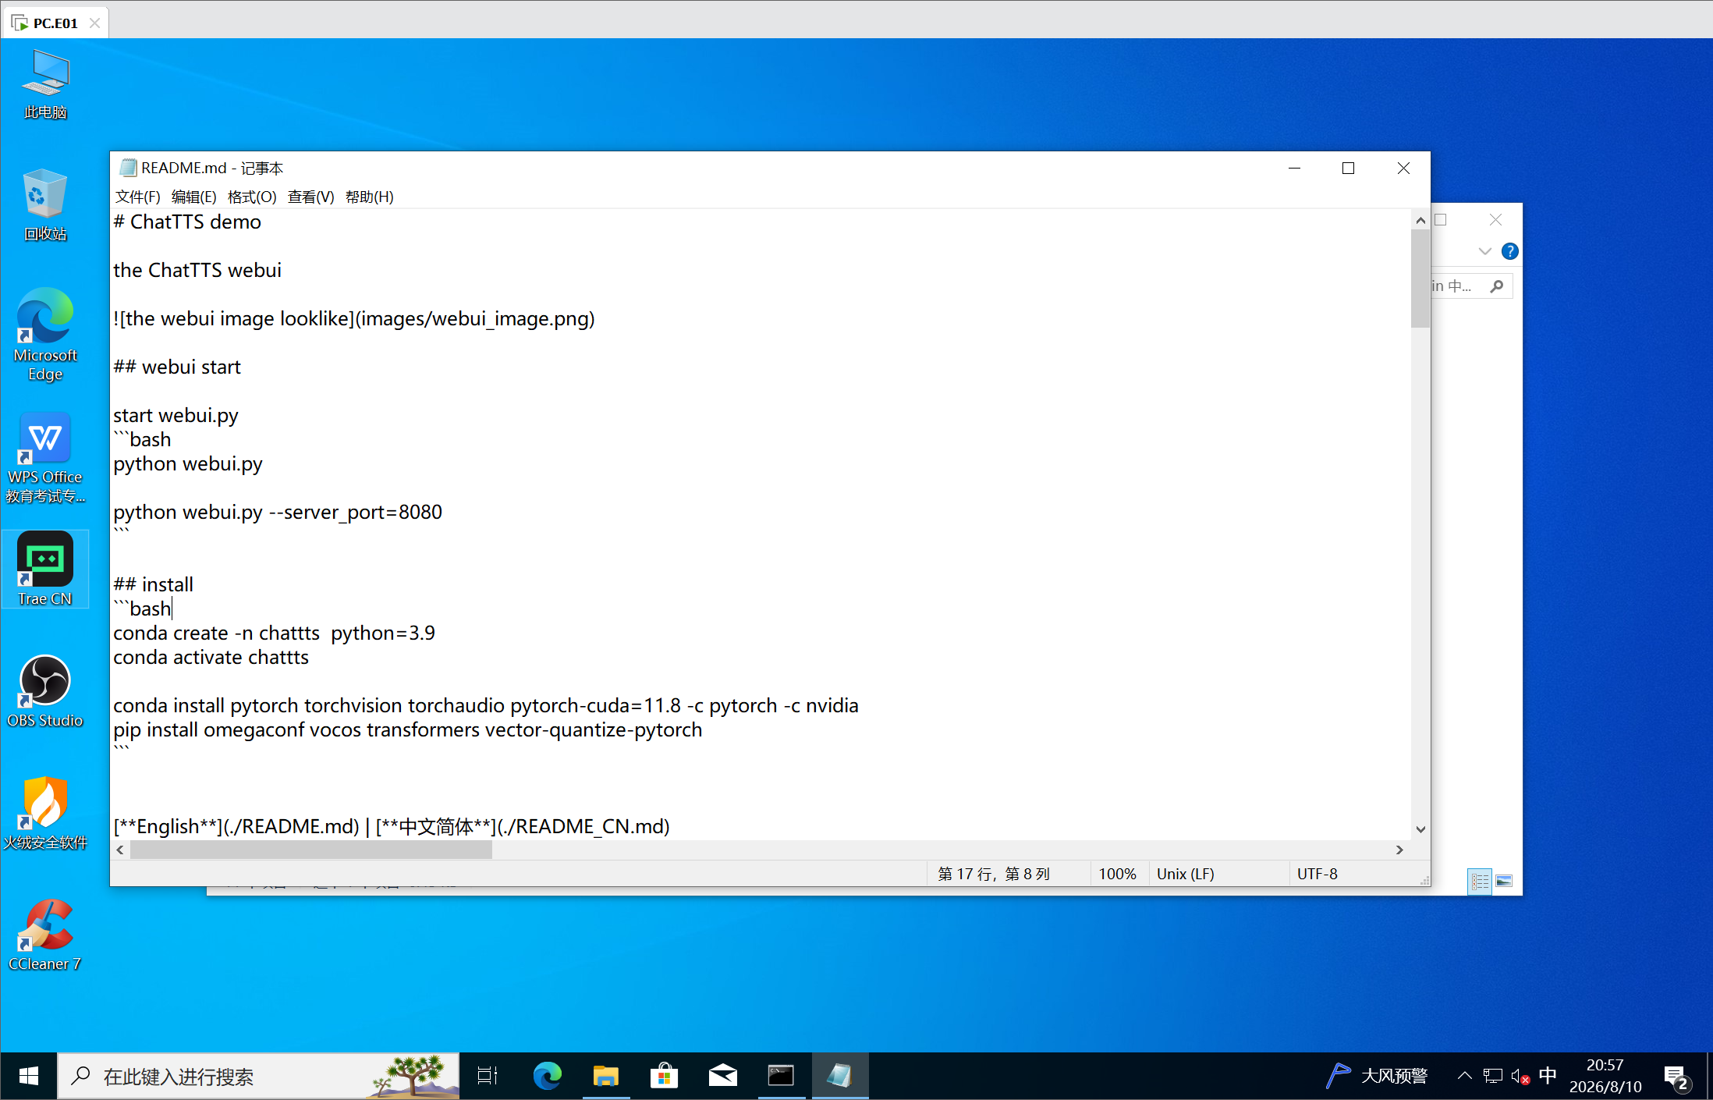1713x1100 pixels.
Task: Show hidden system tray icons
Action: point(1464,1077)
